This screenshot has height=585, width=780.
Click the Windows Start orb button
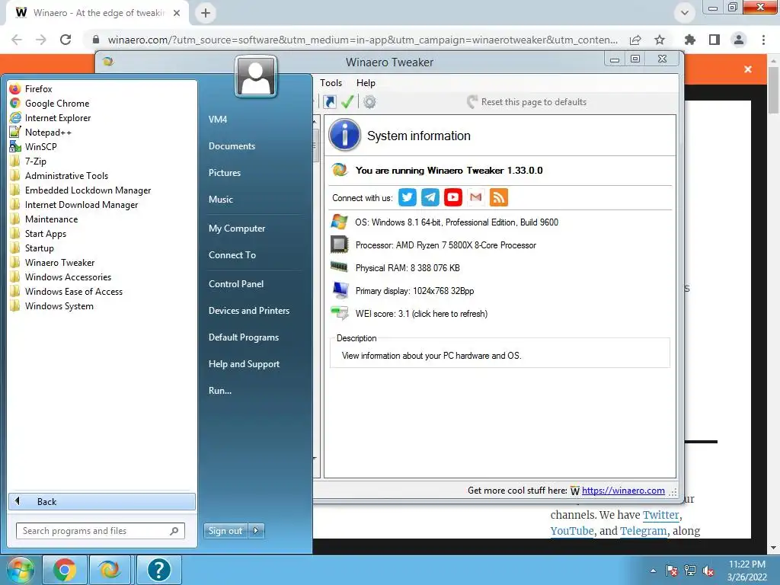(20, 570)
